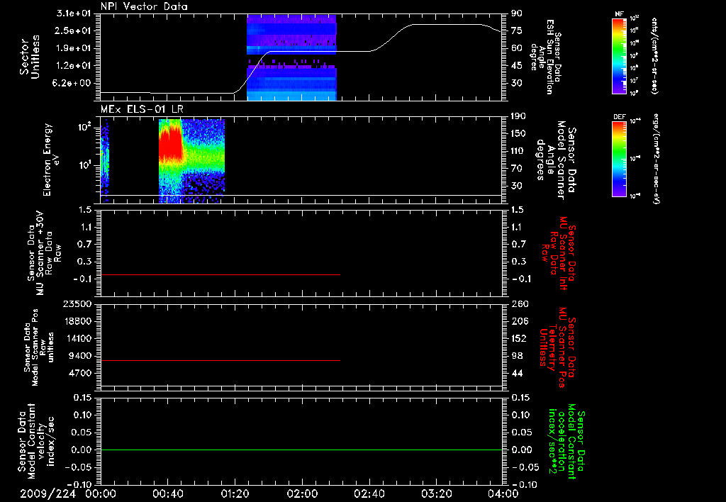The width and height of the screenshot is (726, 502).
Task: Click the "Electron Energy eV" axis label
Action: [x=52, y=160]
